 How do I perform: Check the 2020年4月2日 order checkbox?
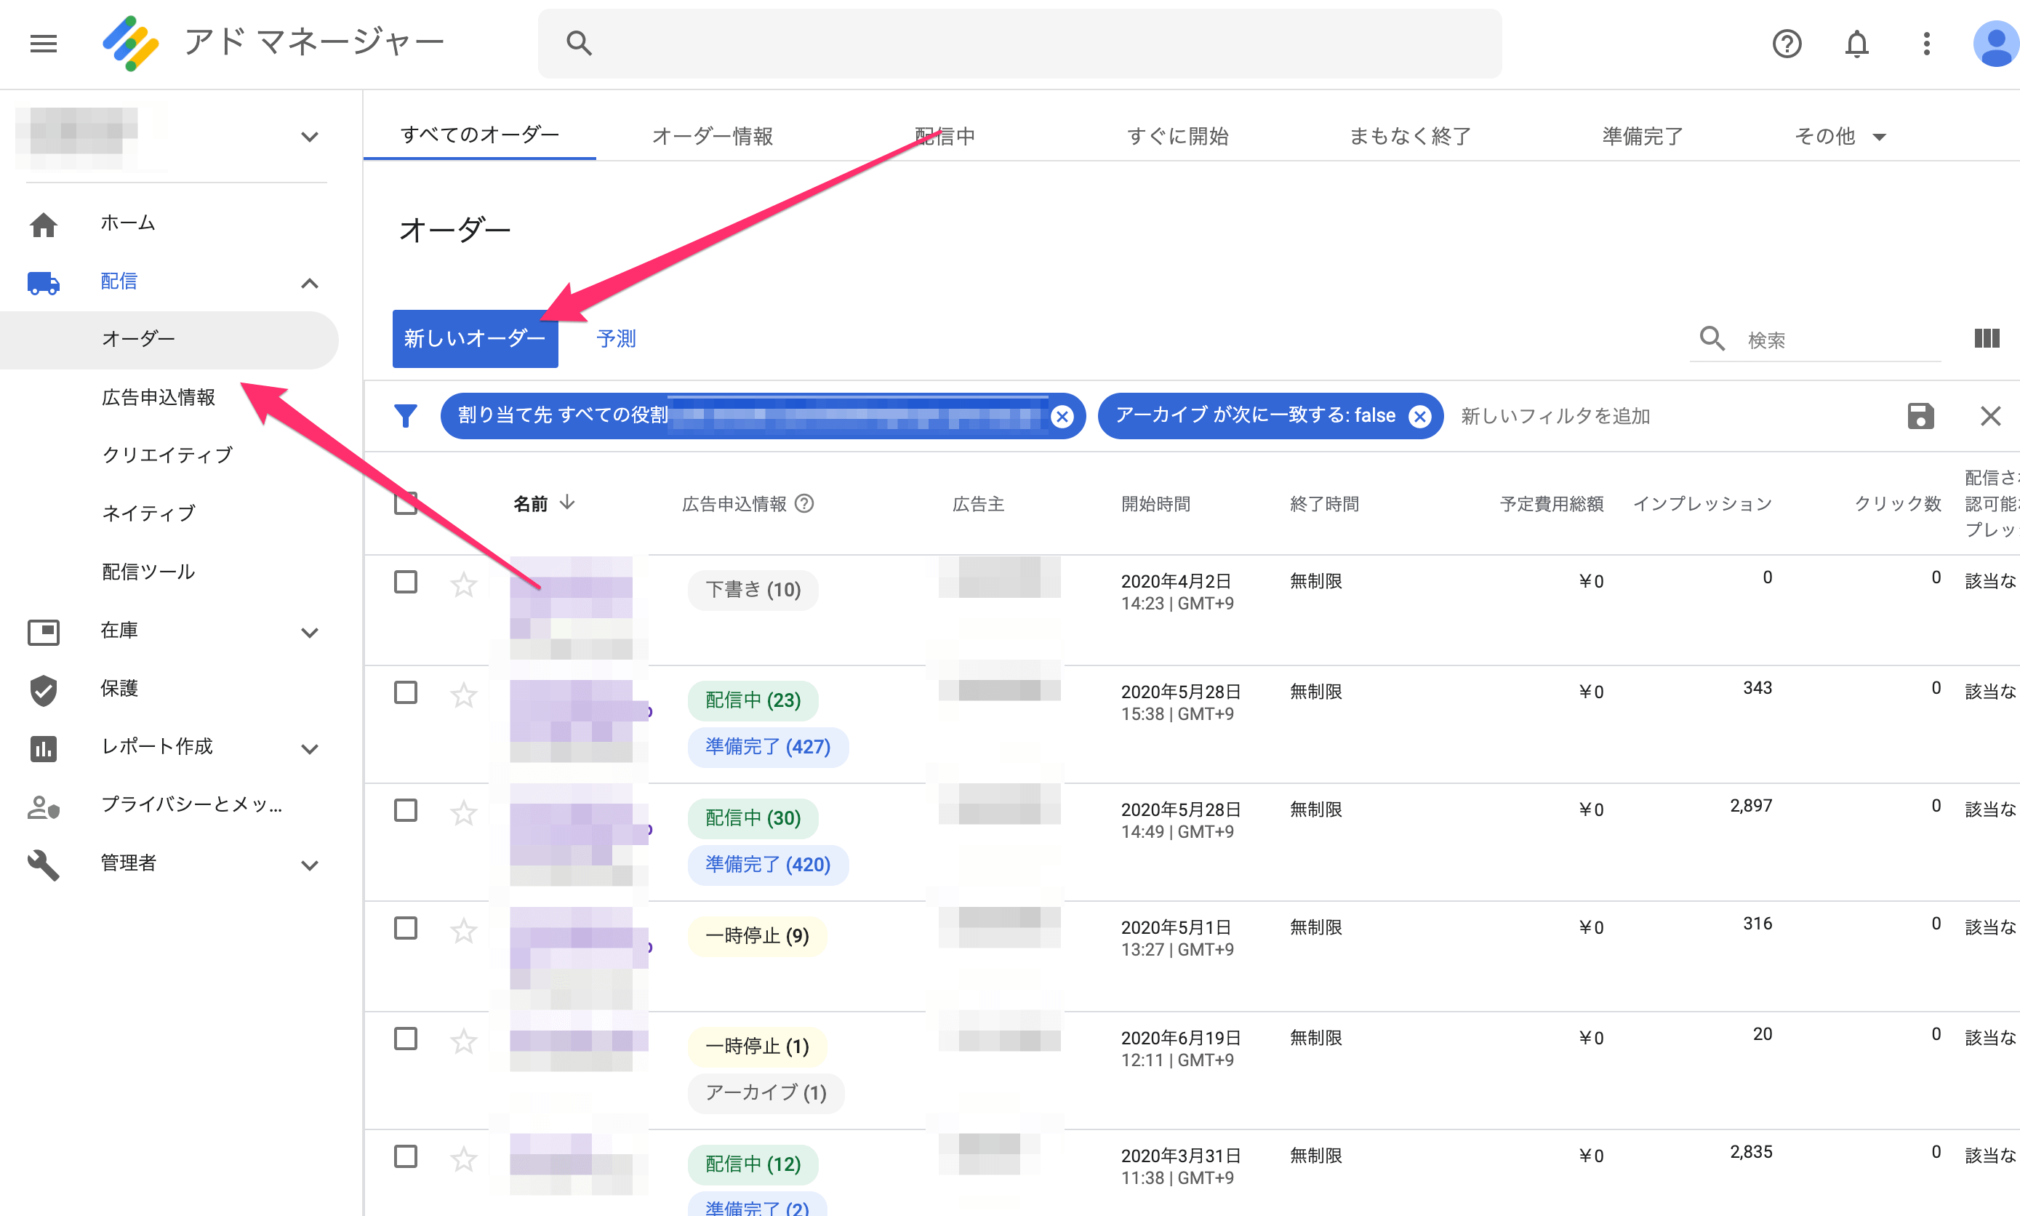pyautogui.click(x=406, y=582)
